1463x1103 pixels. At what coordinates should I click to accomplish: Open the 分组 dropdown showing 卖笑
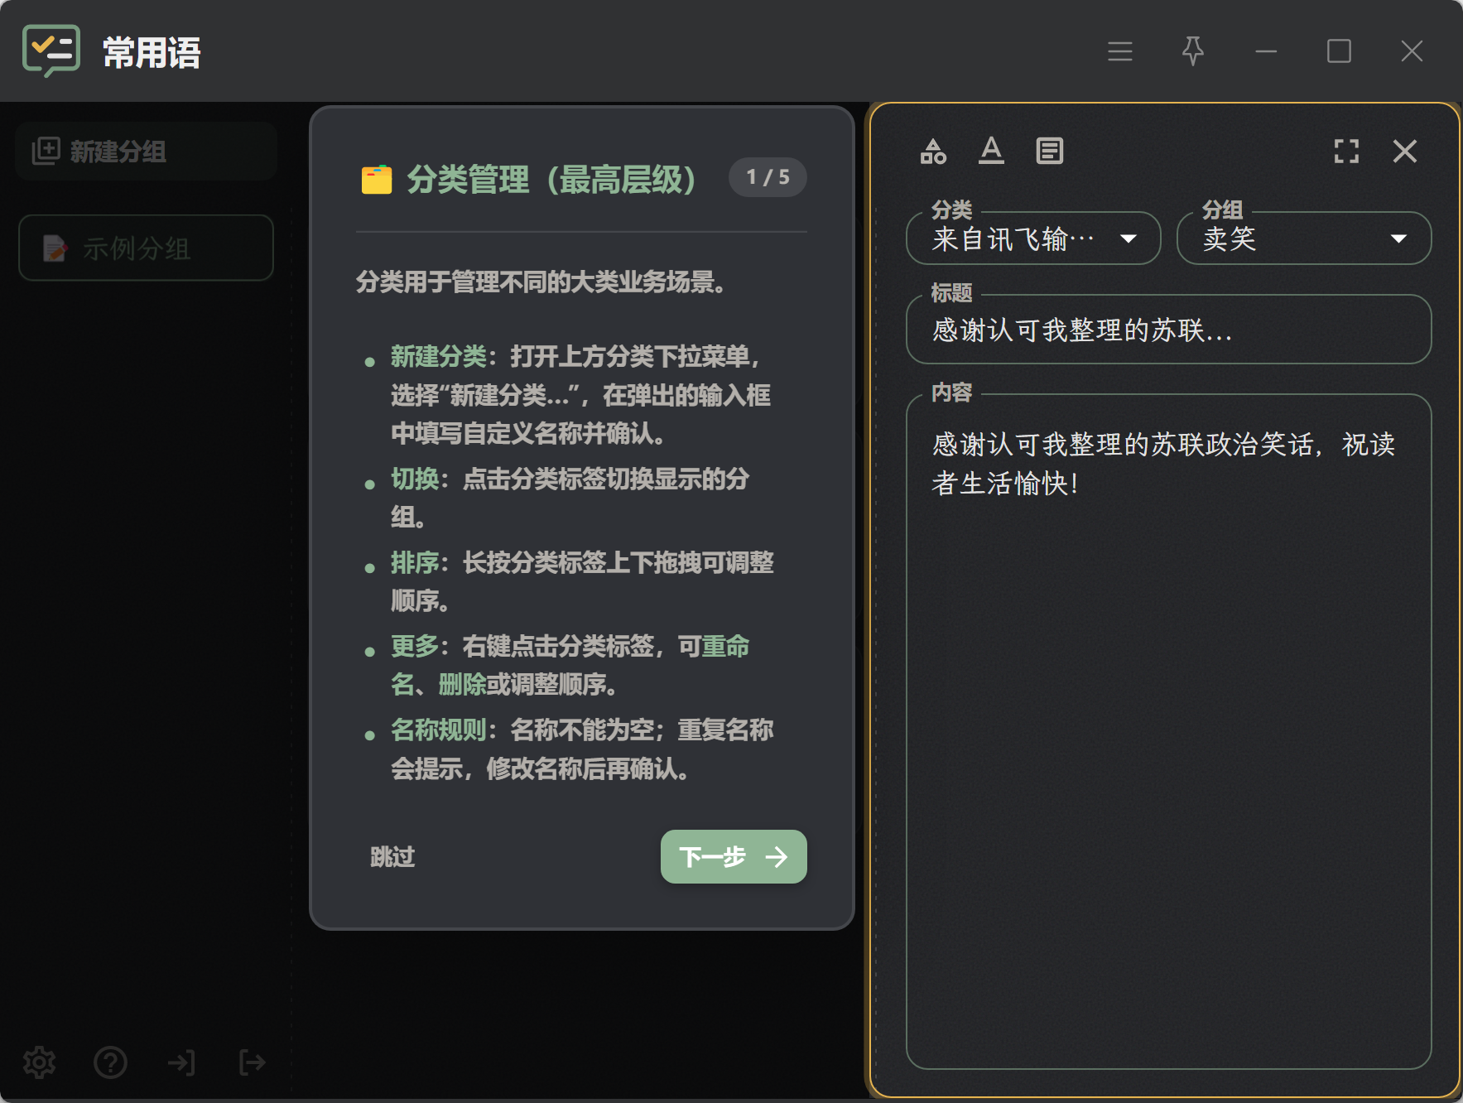(1304, 238)
